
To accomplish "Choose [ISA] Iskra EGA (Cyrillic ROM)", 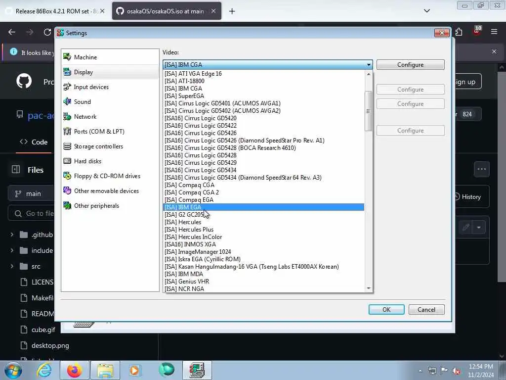I will [x=264, y=259].
